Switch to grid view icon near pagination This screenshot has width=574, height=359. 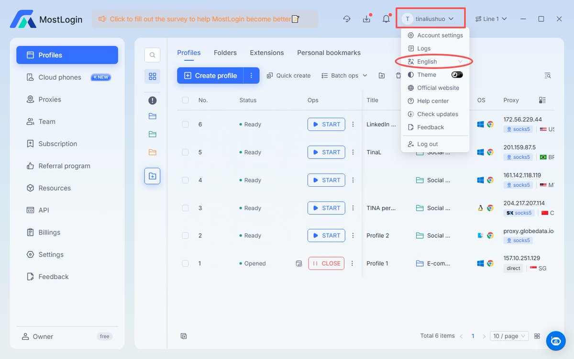tap(537, 336)
